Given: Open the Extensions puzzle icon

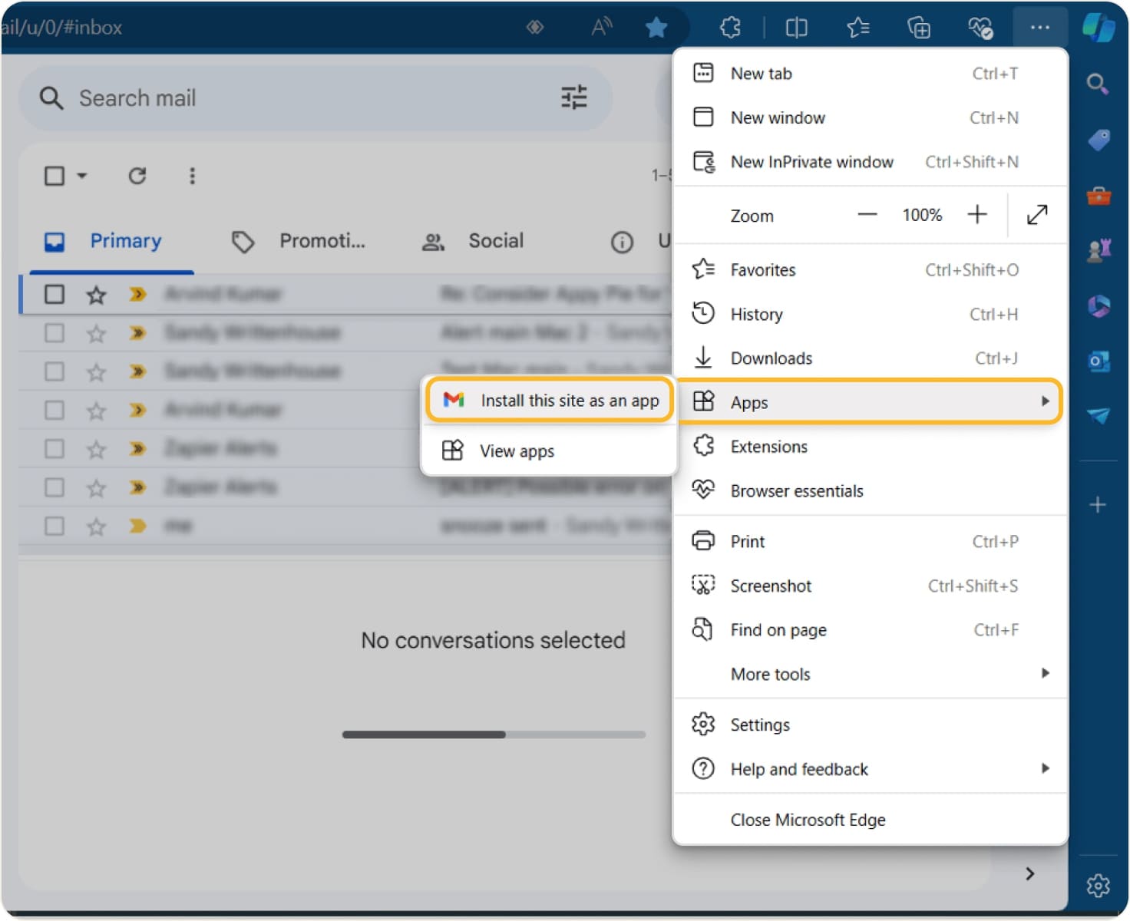Looking at the screenshot, I should pos(729,27).
